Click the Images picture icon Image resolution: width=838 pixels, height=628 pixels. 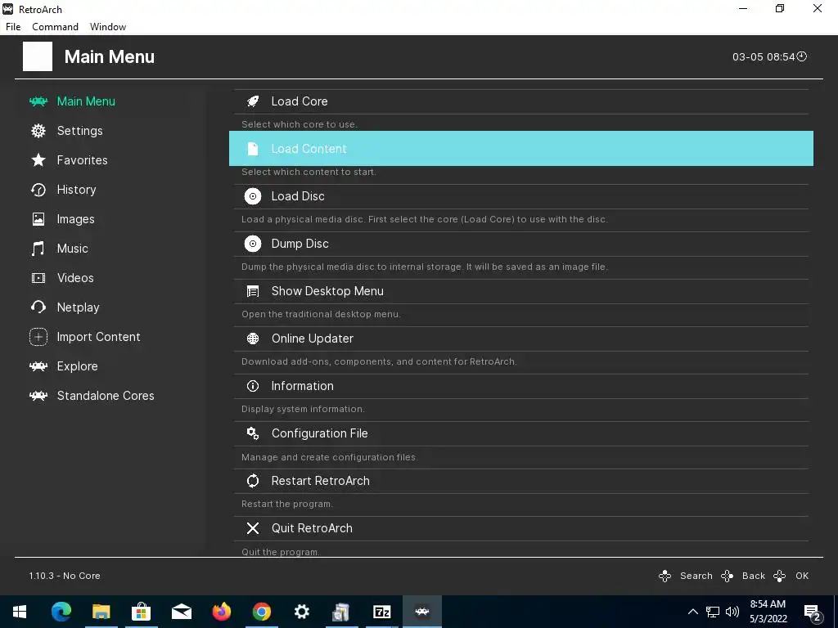point(38,219)
